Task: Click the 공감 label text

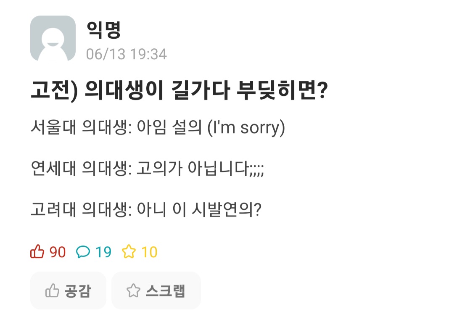Action: 78,290
